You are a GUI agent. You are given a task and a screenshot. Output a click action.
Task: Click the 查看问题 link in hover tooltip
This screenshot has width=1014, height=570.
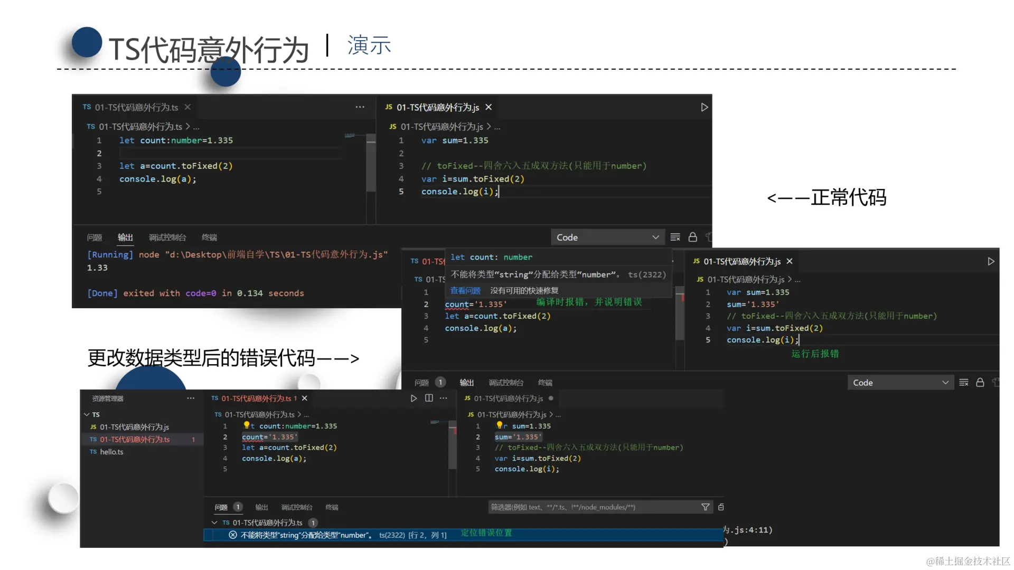pos(465,290)
